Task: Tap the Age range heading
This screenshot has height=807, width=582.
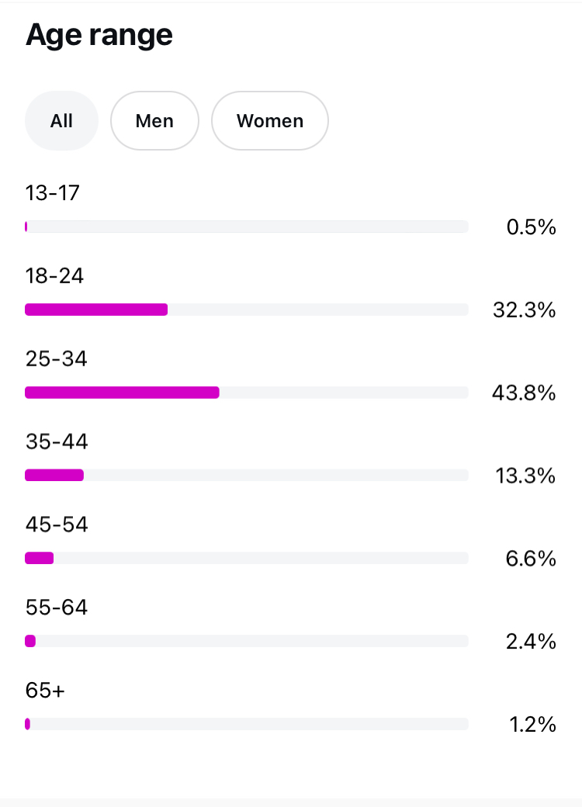Action: (x=99, y=36)
